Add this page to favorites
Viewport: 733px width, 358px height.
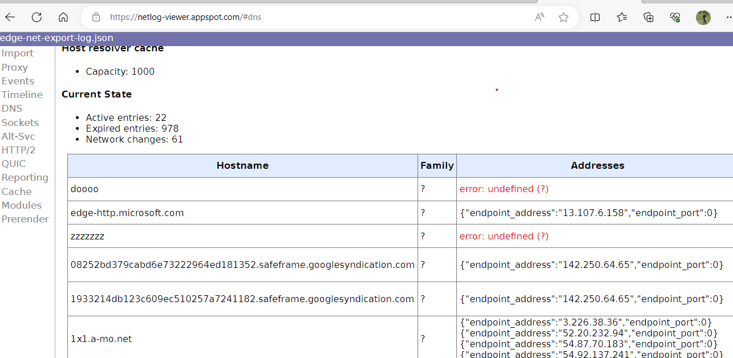[x=564, y=17]
